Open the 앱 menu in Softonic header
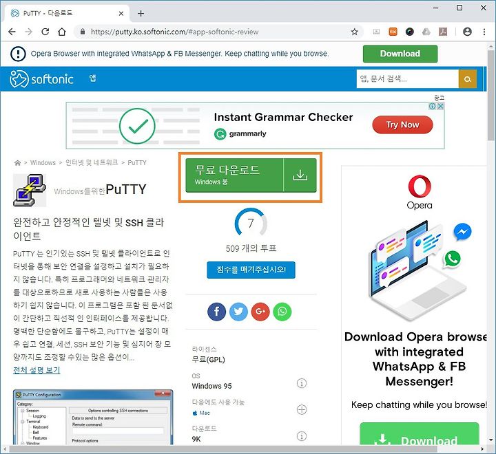The image size is (496, 454). 93,78
